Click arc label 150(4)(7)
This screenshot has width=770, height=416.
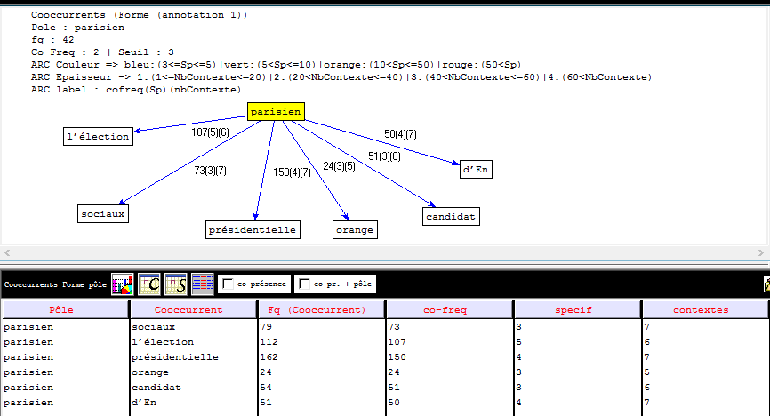click(293, 172)
